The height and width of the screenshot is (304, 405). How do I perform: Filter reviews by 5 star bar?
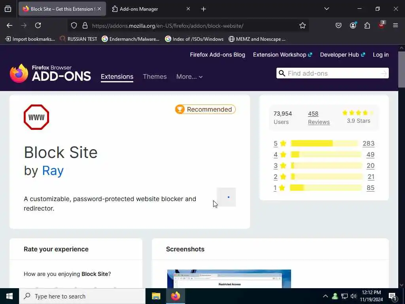pos(325,143)
